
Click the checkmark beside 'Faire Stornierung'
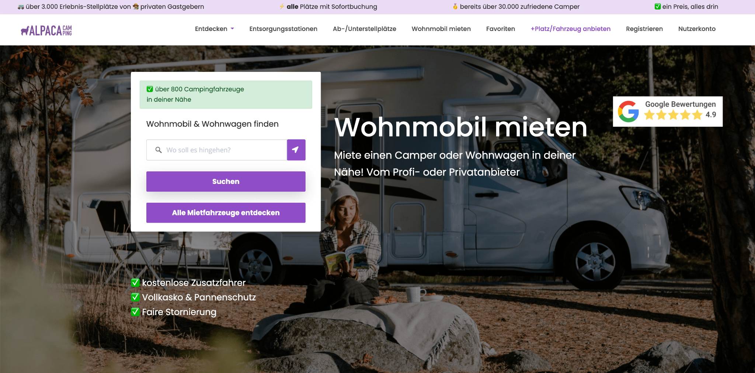pos(135,312)
